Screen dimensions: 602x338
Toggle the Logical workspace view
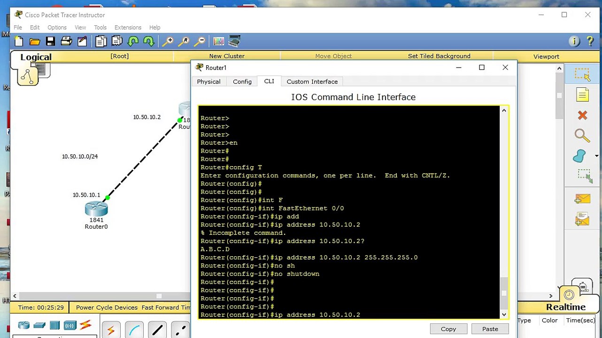coord(36,57)
